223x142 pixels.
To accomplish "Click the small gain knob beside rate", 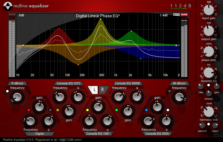I will click(217, 86).
